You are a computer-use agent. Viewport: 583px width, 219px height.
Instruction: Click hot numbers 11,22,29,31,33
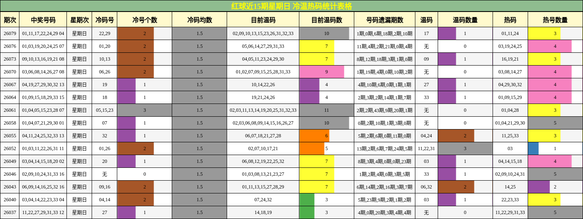pyautogui.click(x=510, y=212)
